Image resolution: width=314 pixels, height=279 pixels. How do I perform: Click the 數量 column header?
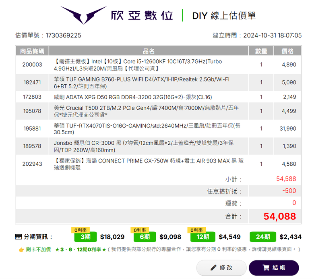[261, 51]
